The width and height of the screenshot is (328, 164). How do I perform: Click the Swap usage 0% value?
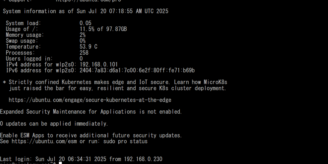tap(83, 41)
